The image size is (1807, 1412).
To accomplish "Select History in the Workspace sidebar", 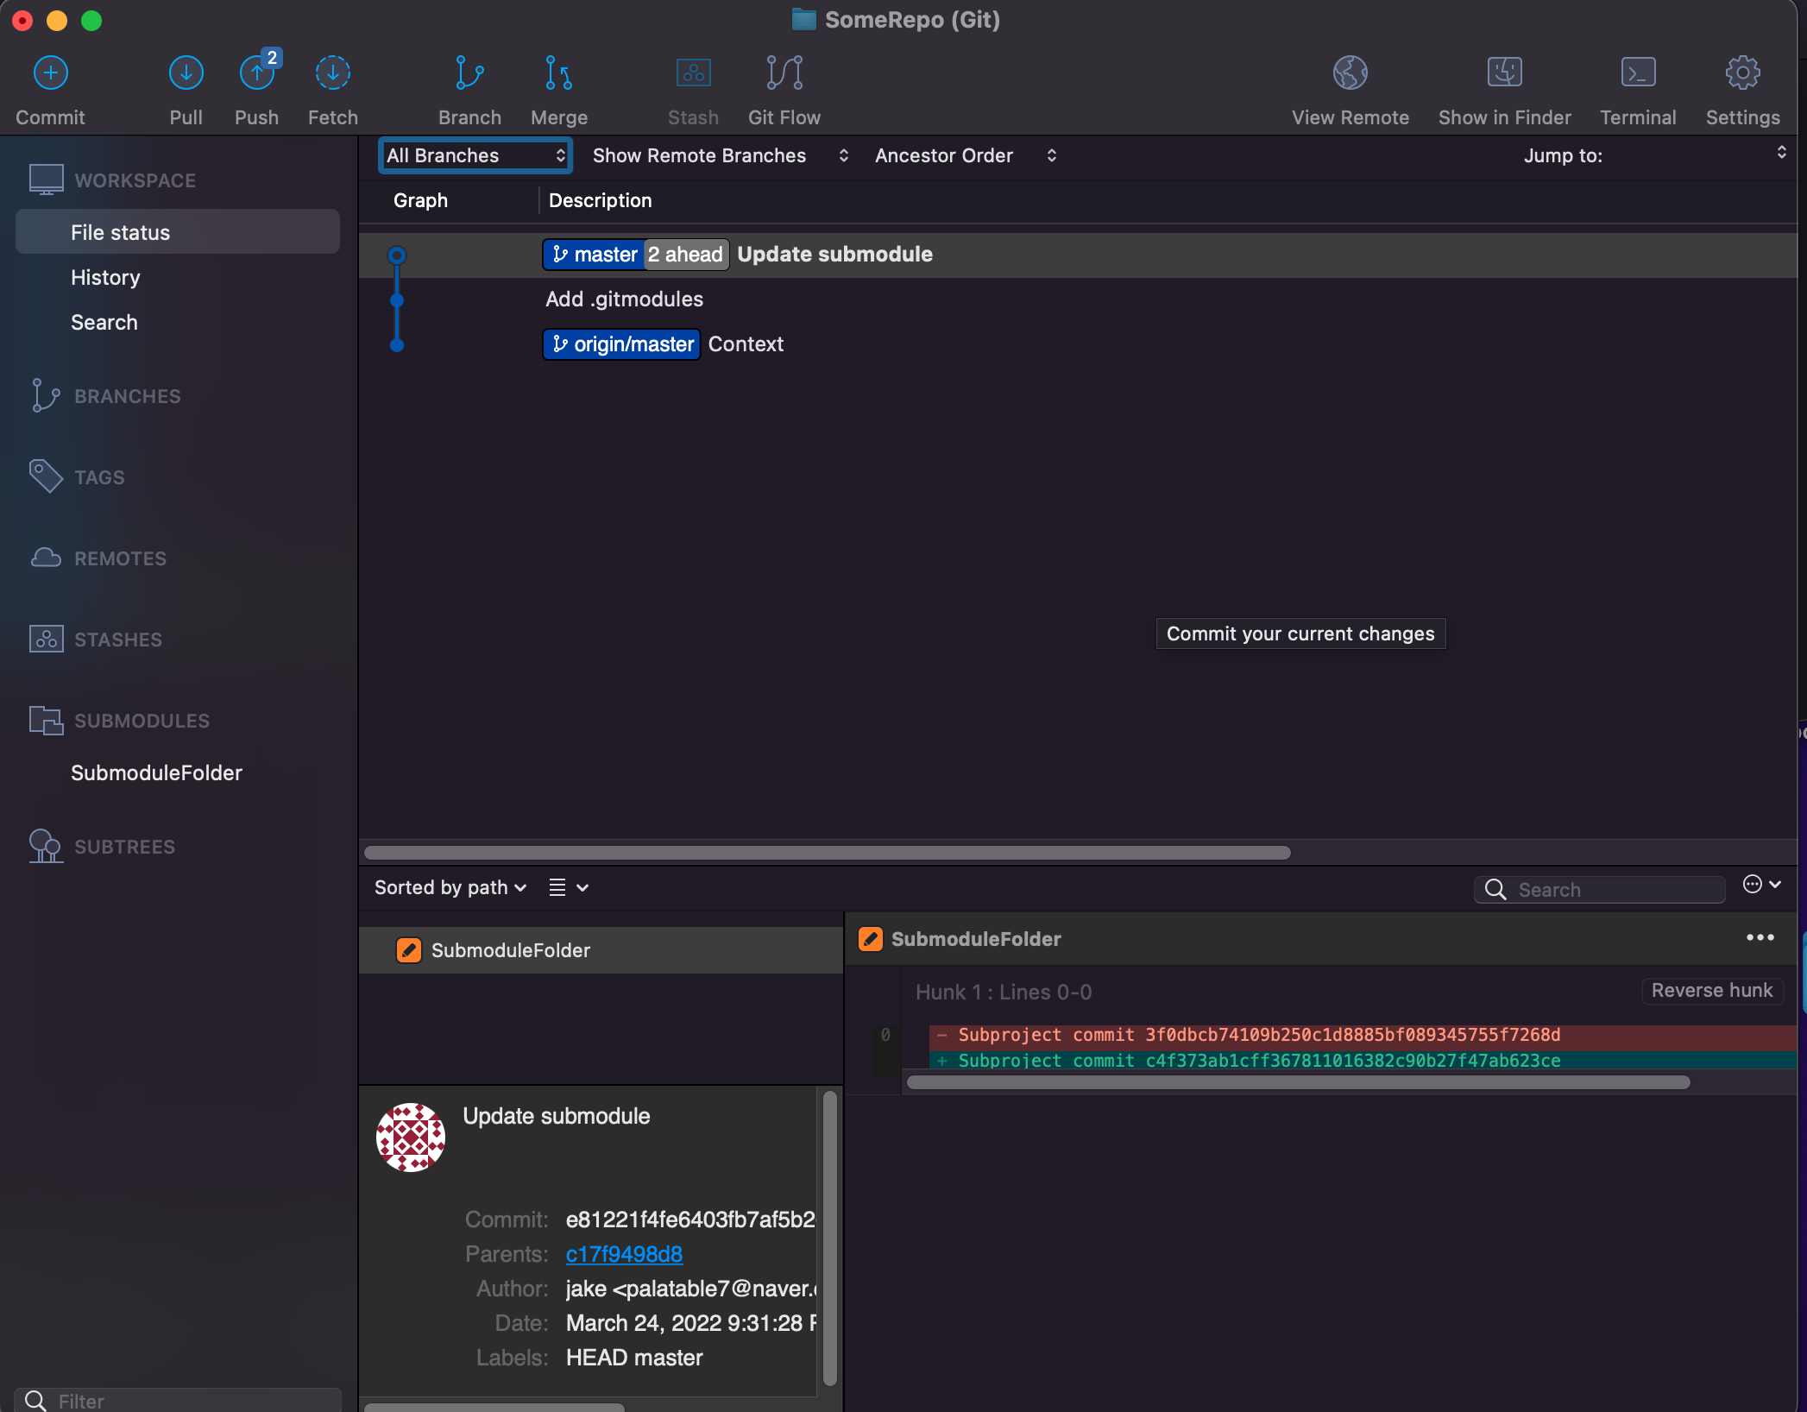I will coord(105,277).
